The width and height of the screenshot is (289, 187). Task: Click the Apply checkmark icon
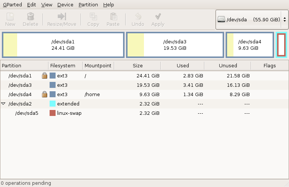[x=158, y=16]
